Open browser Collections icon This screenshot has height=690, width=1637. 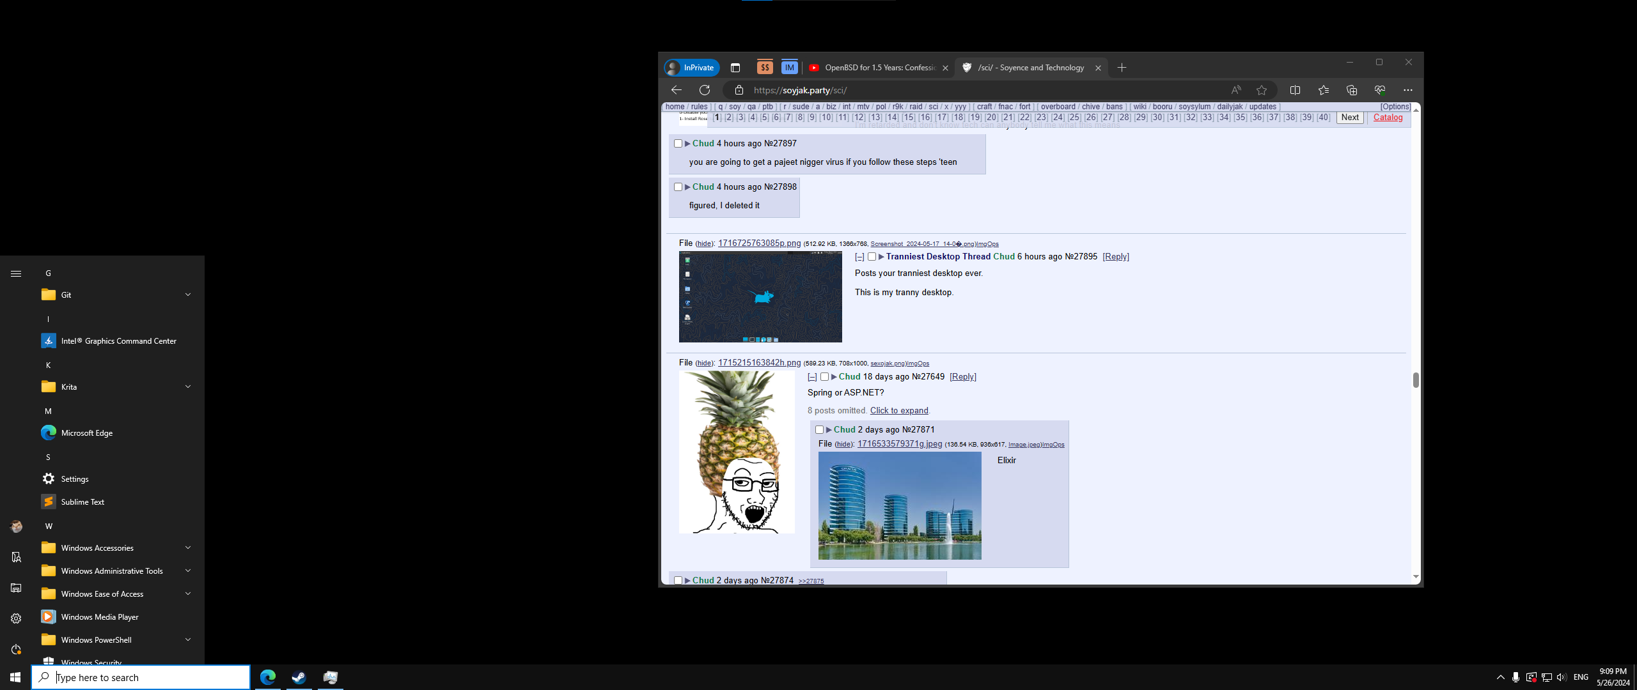coord(1352,90)
